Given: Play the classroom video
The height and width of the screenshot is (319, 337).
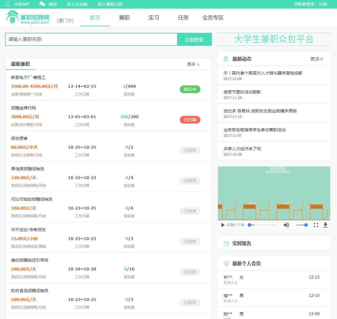Looking at the screenshot, I should (x=223, y=225).
